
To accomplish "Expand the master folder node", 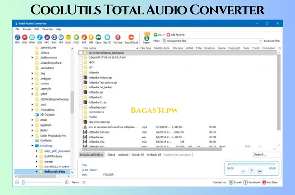I will click(x=36, y=161).
